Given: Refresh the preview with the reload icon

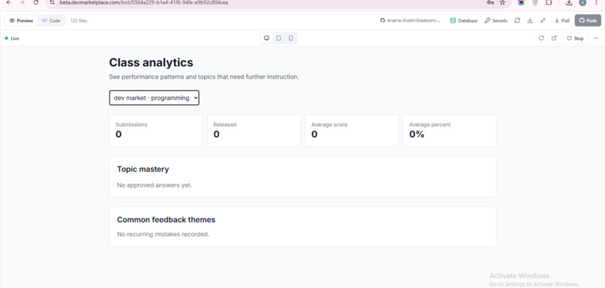Looking at the screenshot, I should 541,38.
